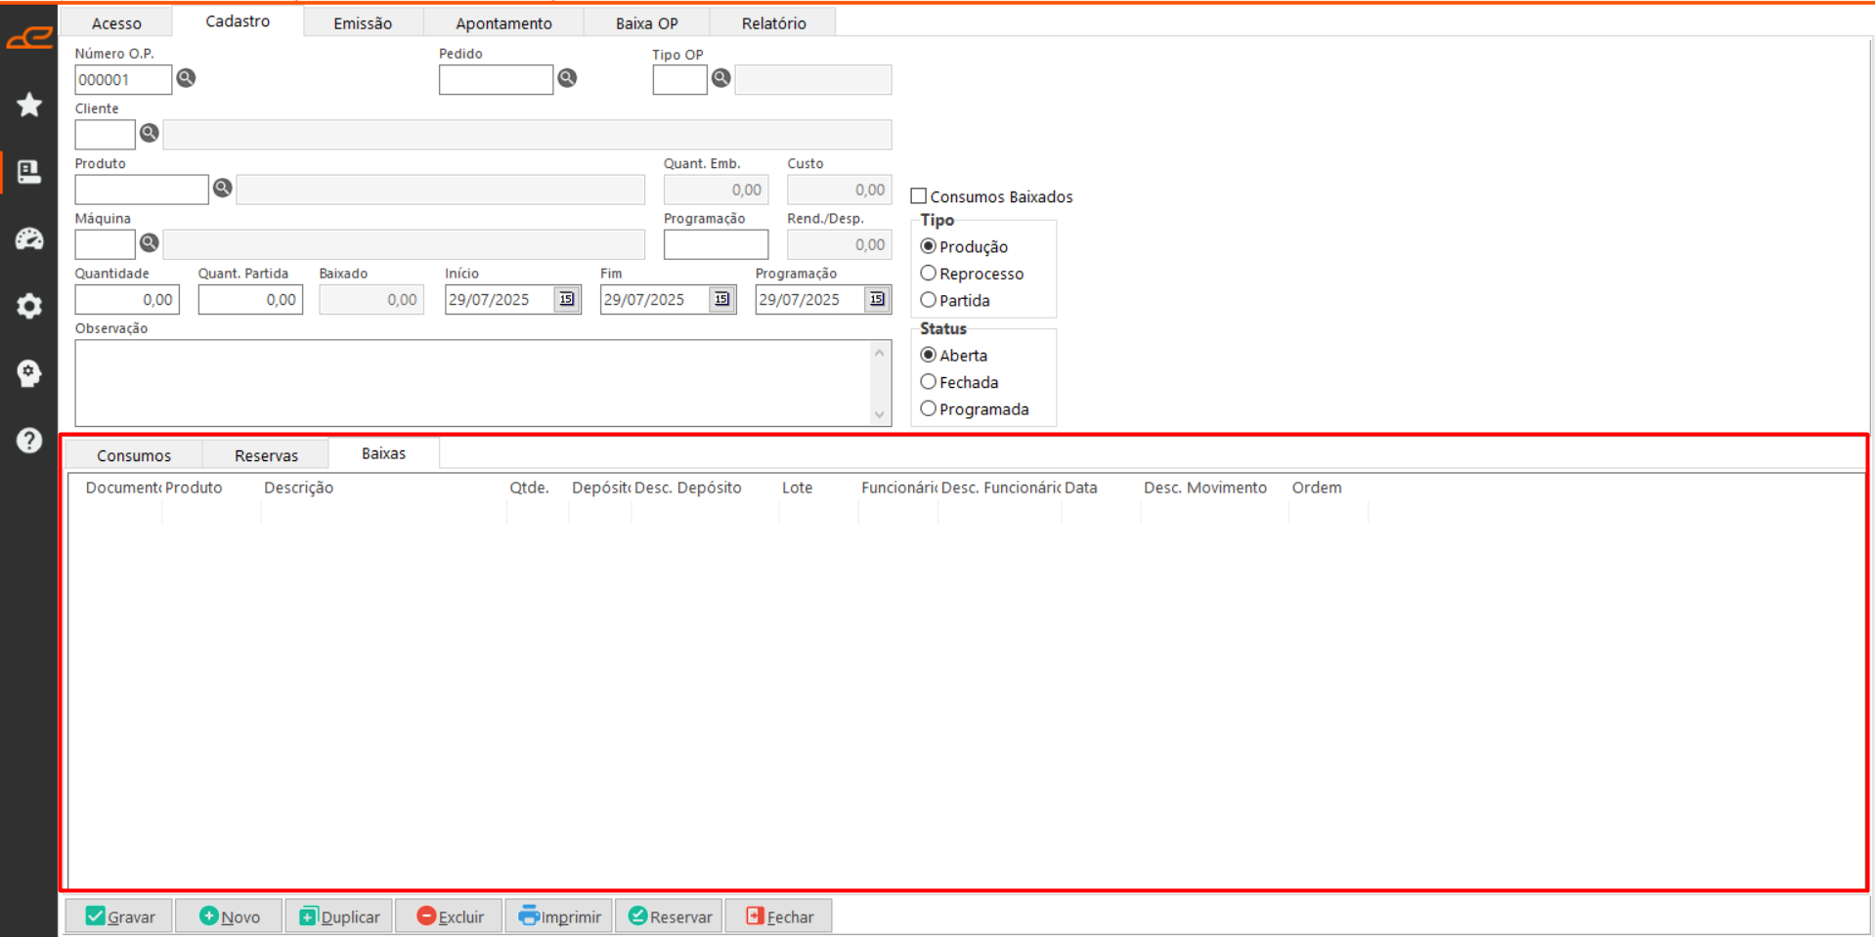The width and height of the screenshot is (1875, 937).
Task: Click search icon beside Pedido field
Action: pyautogui.click(x=567, y=78)
